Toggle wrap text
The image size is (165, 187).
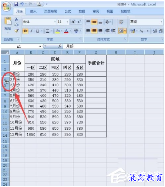121,22
